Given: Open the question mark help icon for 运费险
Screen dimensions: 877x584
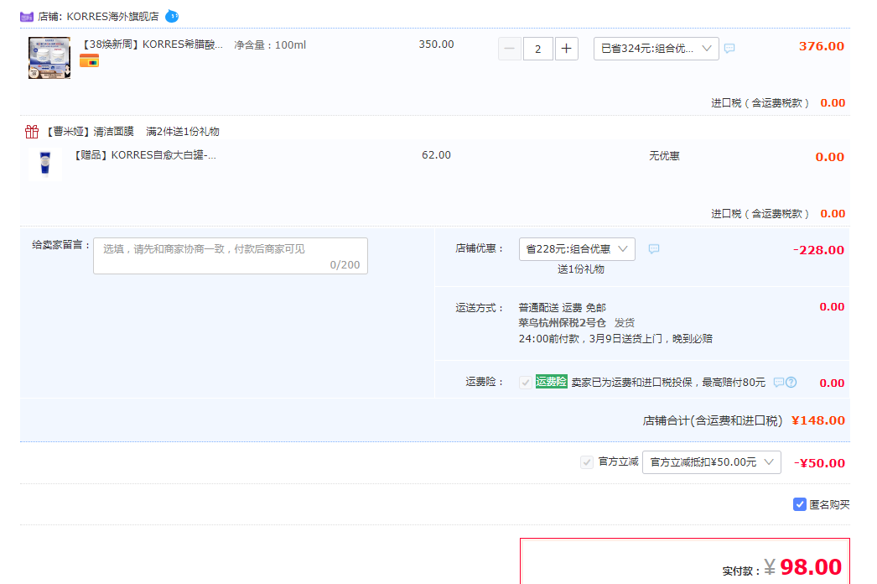Looking at the screenshot, I should tap(791, 383).
